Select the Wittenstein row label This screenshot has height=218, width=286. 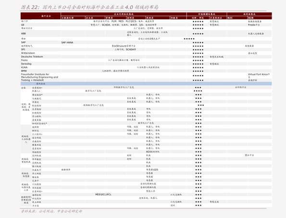[28, 53]
